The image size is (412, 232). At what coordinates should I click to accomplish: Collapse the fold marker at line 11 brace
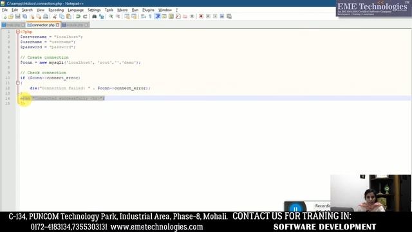(18, 83)
